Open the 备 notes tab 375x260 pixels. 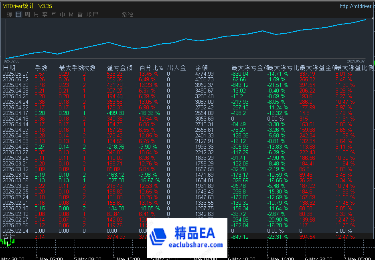pyautogui.click(x=80, y=14)
